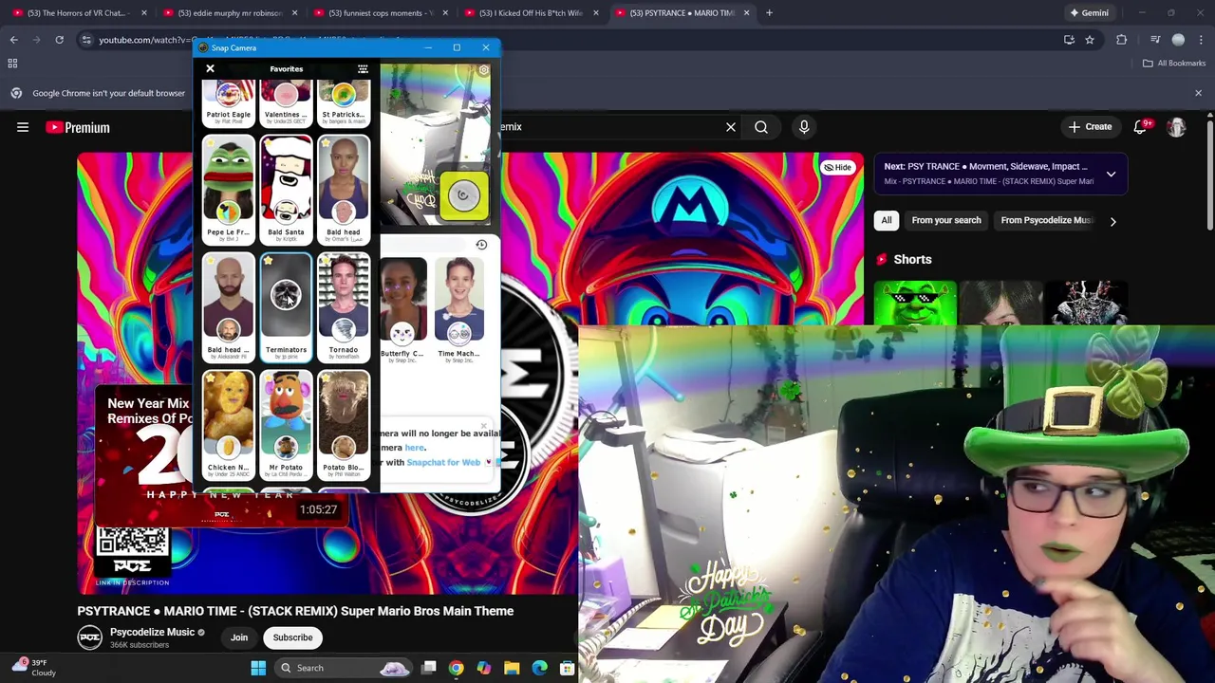
Task: Open the YouTube hamburger guide menu
Action: (23, 127)
